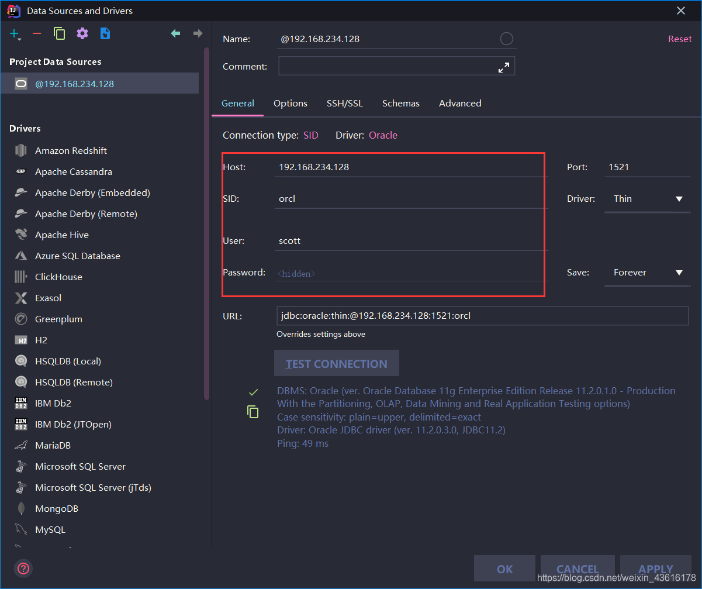Click the Test Connection button
702x589 pixels.
coord(337,363)
